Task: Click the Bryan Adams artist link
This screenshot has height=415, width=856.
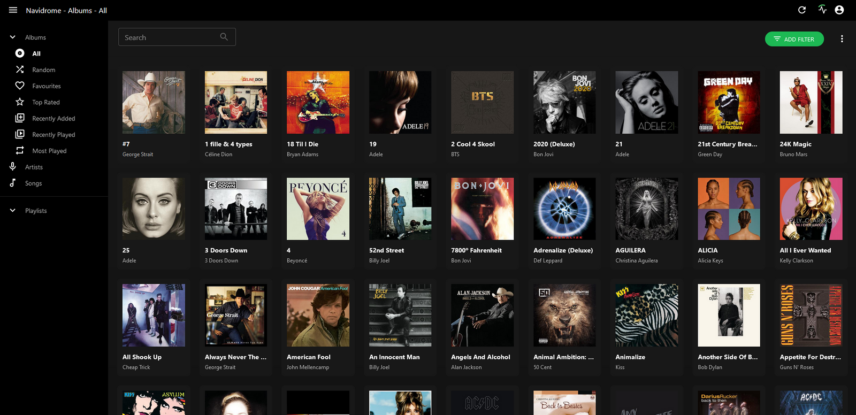Action: (302, 155)
